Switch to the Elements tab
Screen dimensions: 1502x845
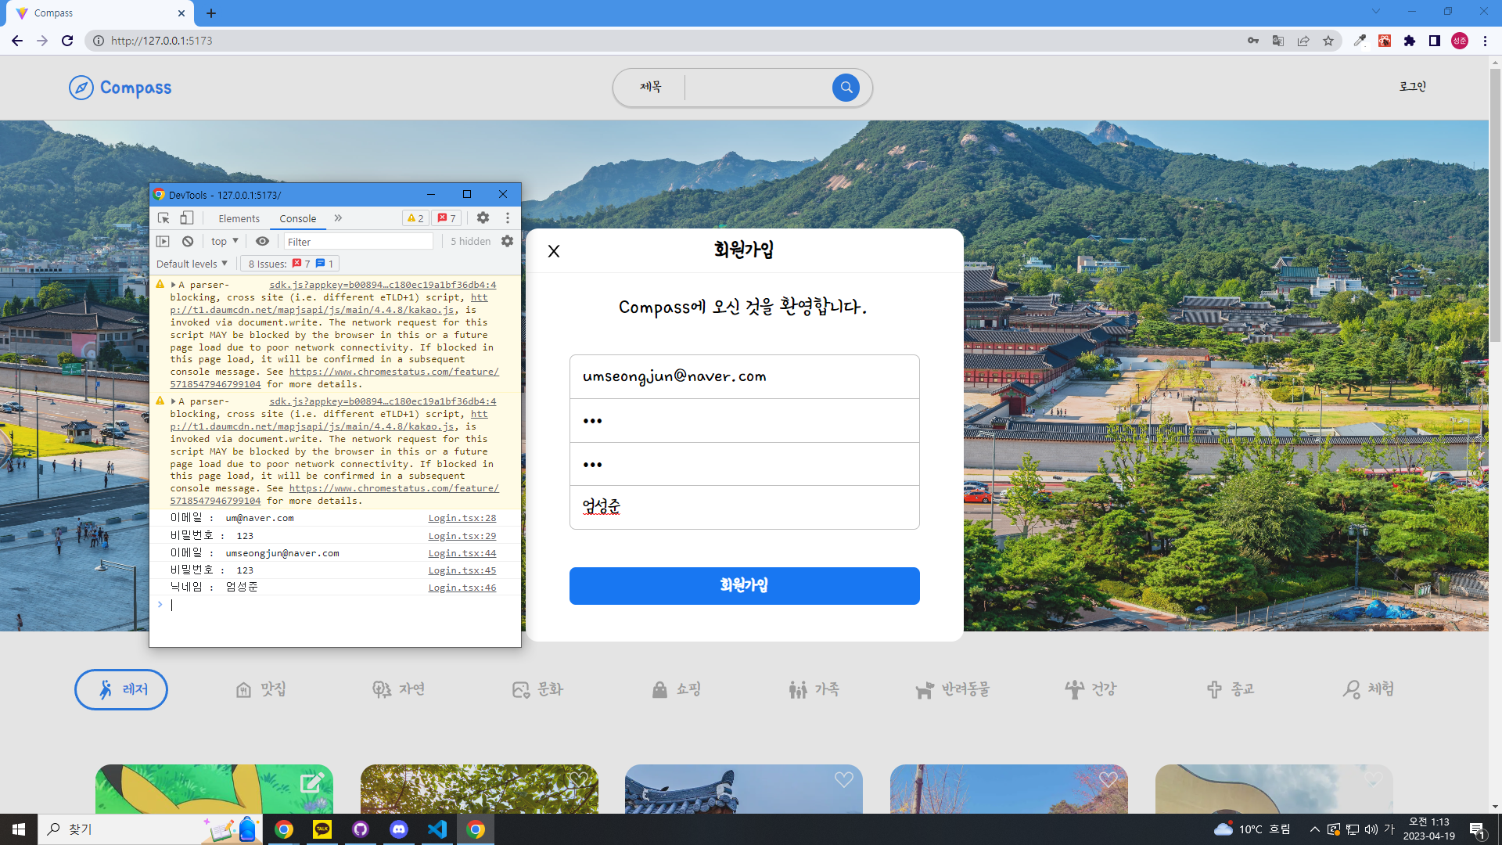[x=239, y=218]
